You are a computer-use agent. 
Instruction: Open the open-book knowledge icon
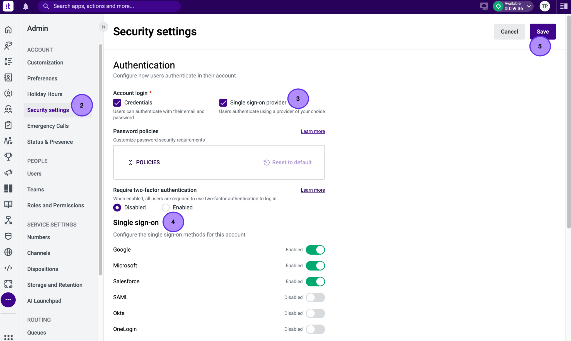coord(8,204)
